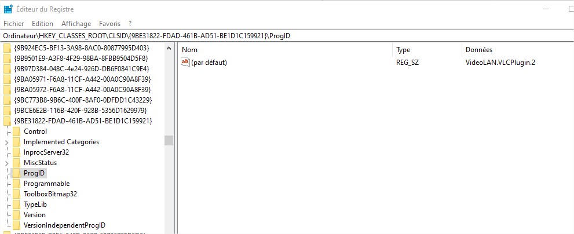Click folder icon of {9B97D384-048C-4e24-926D-DB6F0841C9E4}
The image size is (574, 234).
click(7, 69)
